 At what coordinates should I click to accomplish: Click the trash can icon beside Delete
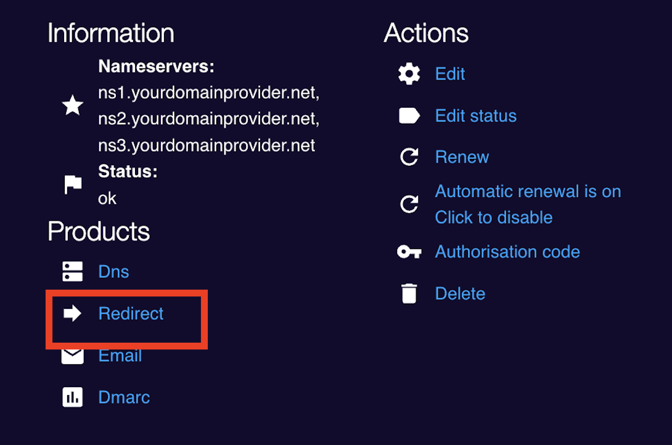click(x=409, y=293)
